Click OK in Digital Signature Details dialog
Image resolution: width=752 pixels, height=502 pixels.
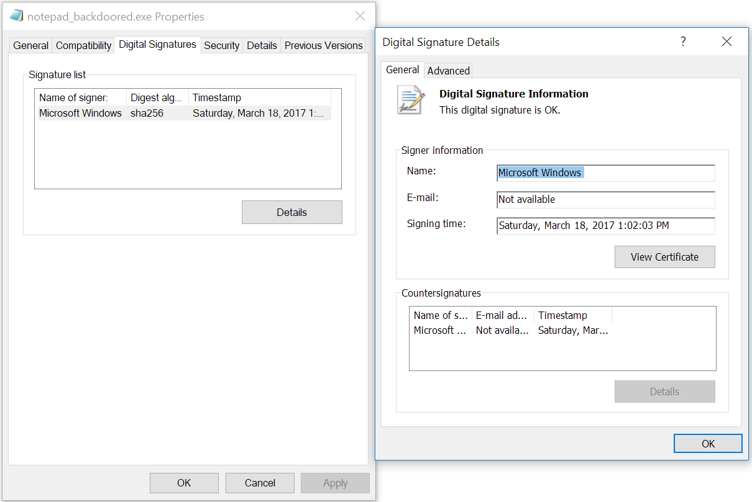click(x=708, y=444)
